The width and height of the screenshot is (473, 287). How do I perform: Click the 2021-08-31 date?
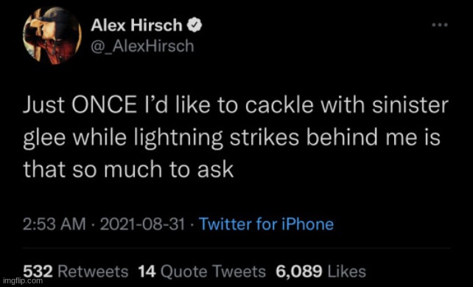point(141,224)
